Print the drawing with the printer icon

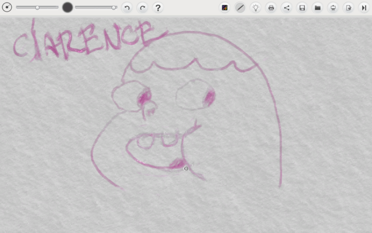click(271, 8)
